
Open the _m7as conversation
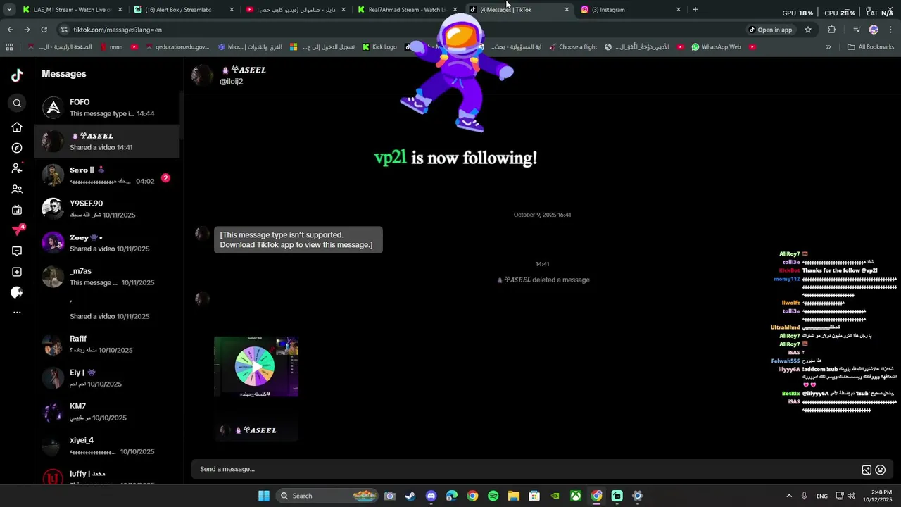[107, 277]
